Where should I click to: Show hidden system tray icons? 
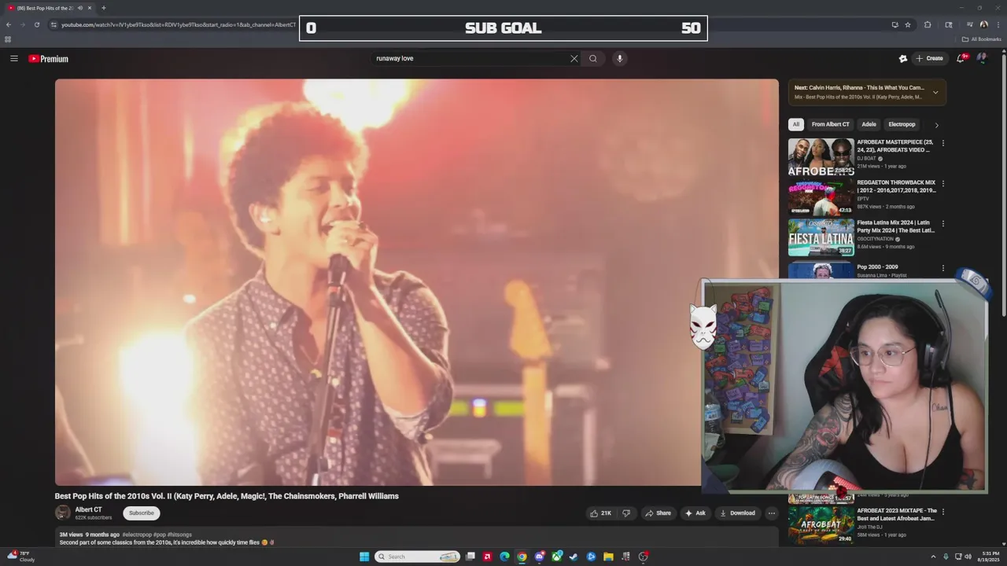click(934, 557)
